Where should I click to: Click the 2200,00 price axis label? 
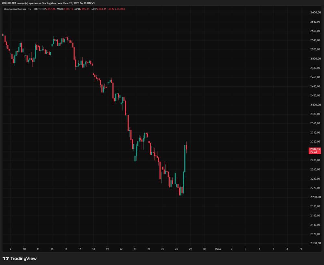tap(315, 197)
